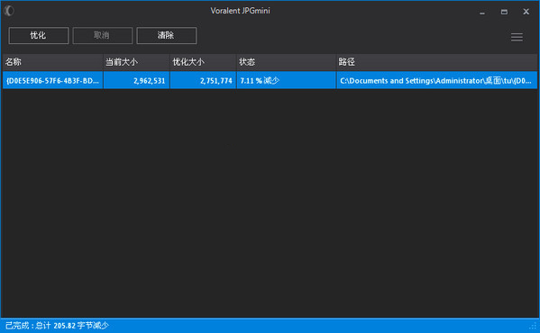Sort by the 名称 column header
540x333 pixels.
point(52,62)
